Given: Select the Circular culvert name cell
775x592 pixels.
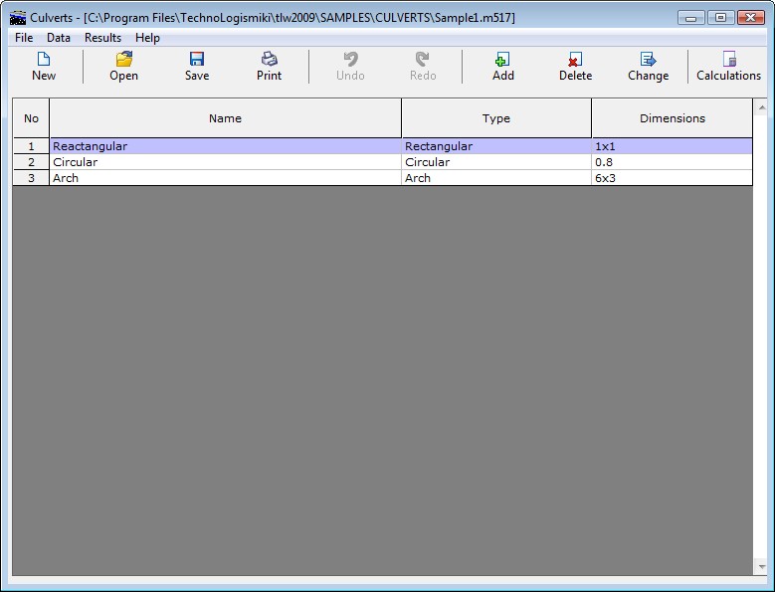Looking at the screenshot, I should (x=225, y=162).
